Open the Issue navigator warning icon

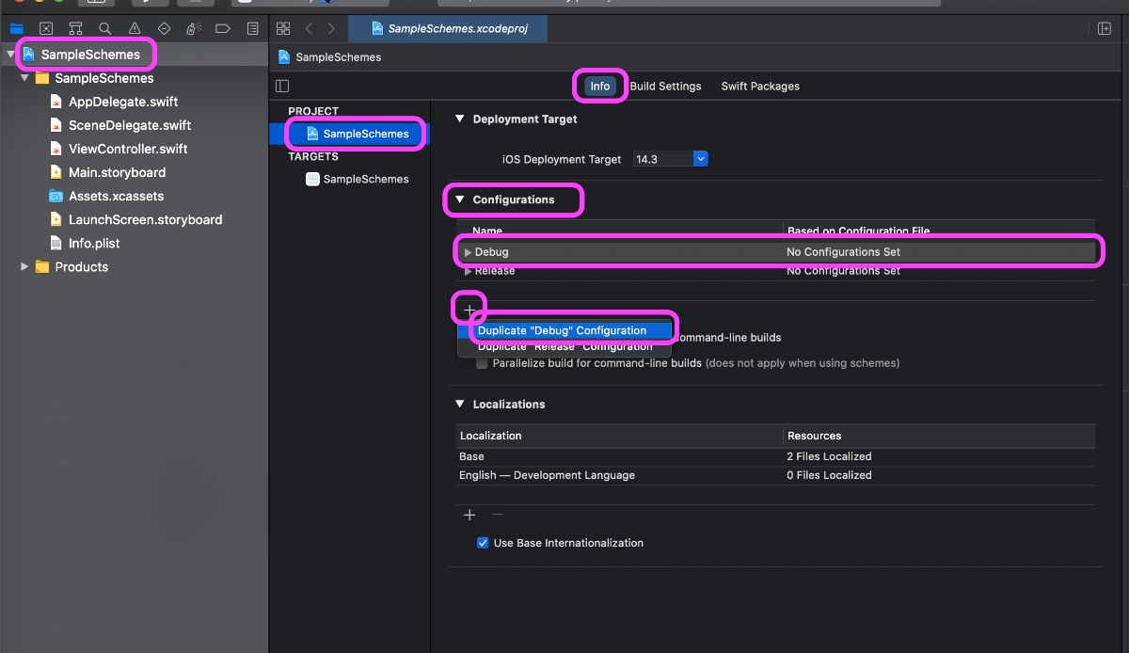[135, 28]
